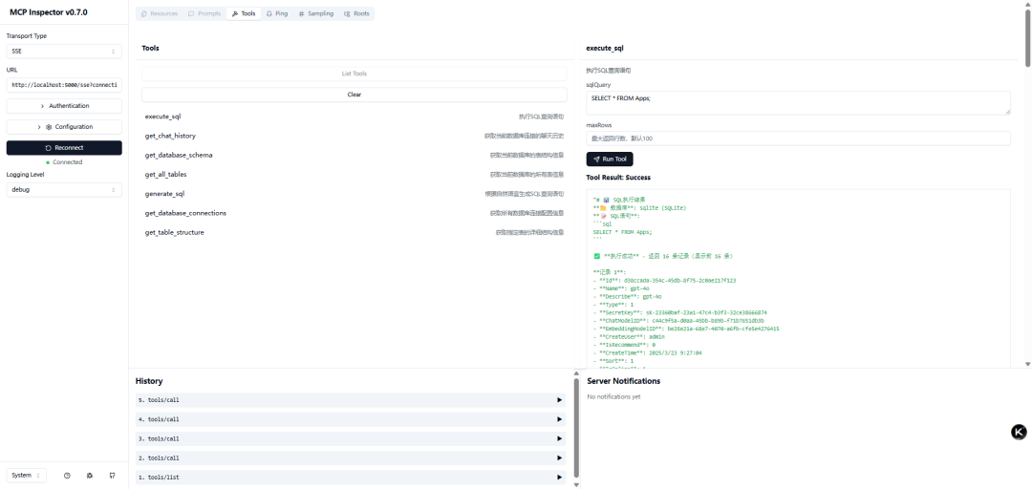The height and width of the screenshot is (489, 1032).
Task: Open the Sampling tab
Action: (x=316, y=13)
